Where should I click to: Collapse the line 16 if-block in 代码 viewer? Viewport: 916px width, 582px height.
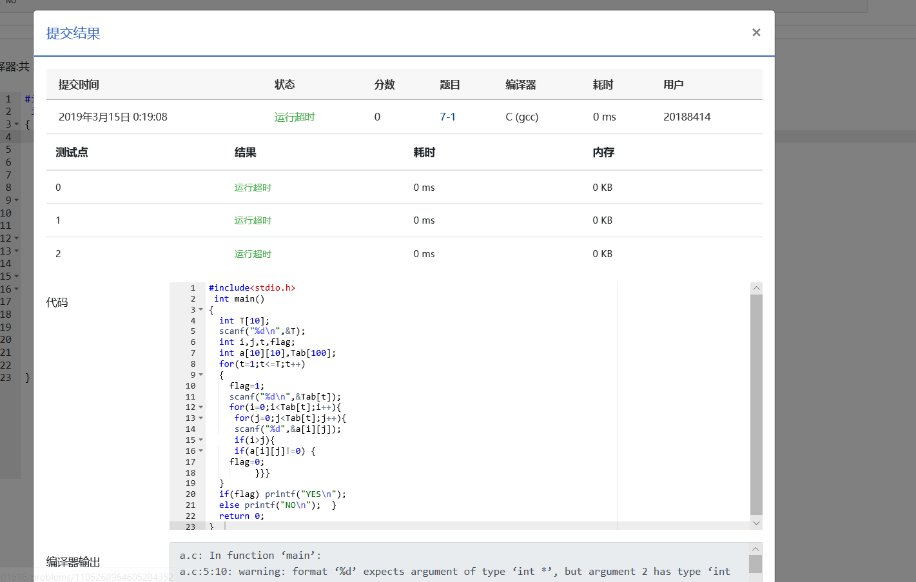tap(201, 451)
